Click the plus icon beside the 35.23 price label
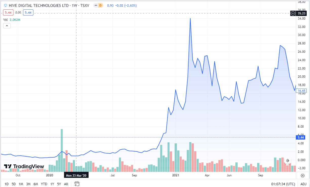This screenshot has height=187, width=310. [x=293, y=13]
